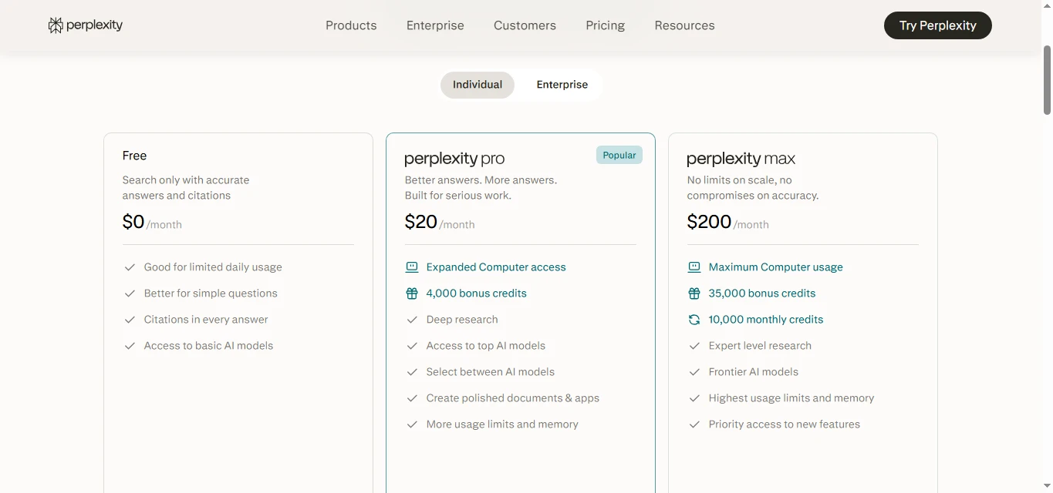Click the Good for limited daily usage text

point(213,267)
